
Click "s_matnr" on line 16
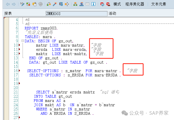(73, 71)
